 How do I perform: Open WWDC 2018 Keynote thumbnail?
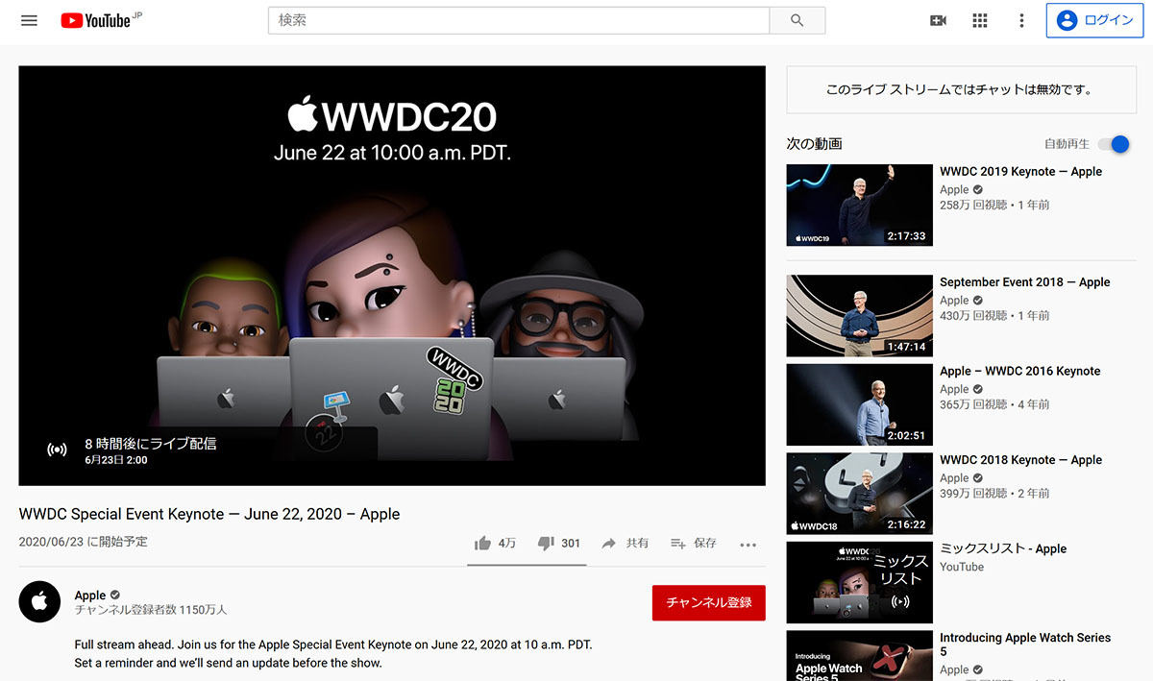click(x=860, y=494)
